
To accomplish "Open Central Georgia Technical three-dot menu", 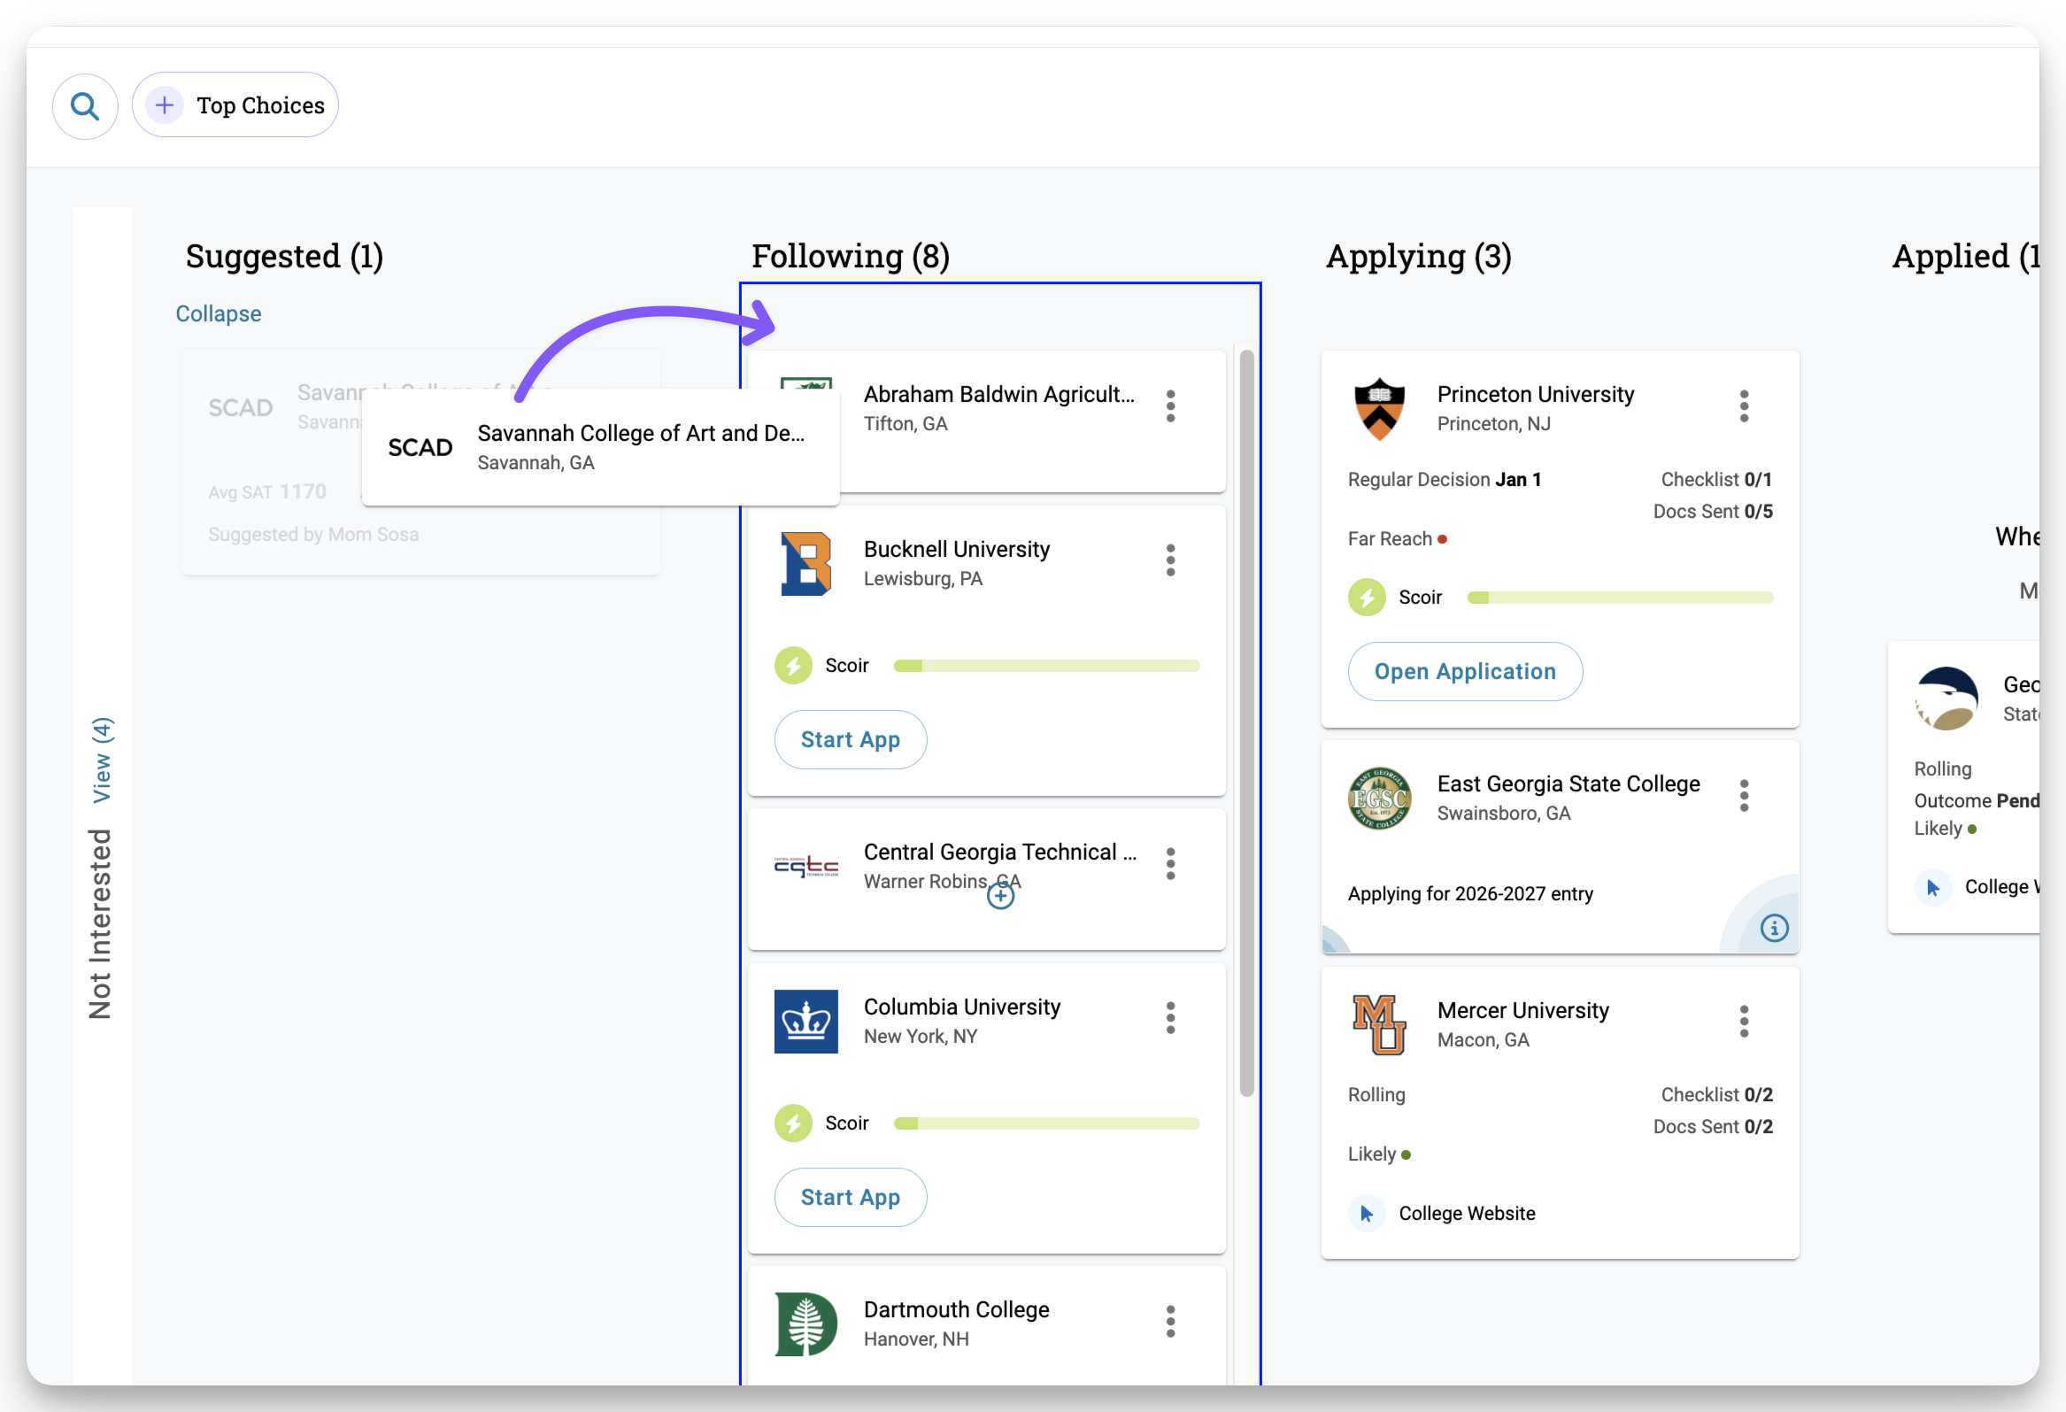I will tap(1171, 863).
